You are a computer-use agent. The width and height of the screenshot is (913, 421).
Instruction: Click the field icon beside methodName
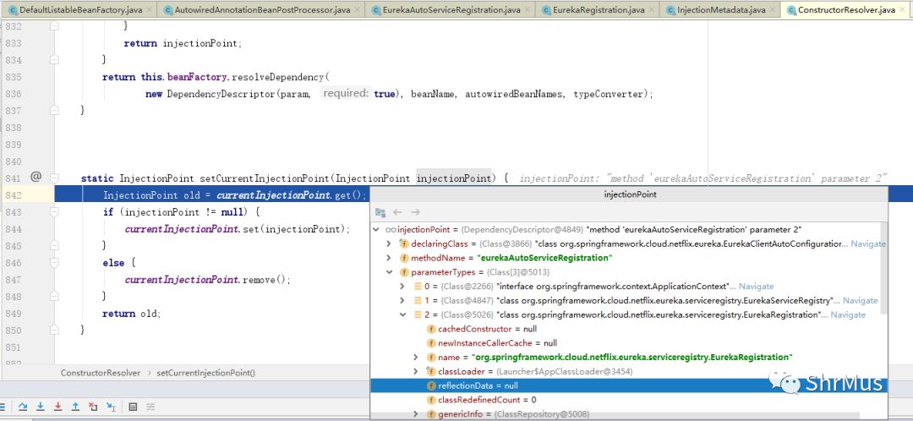click(x=404, y=258)
